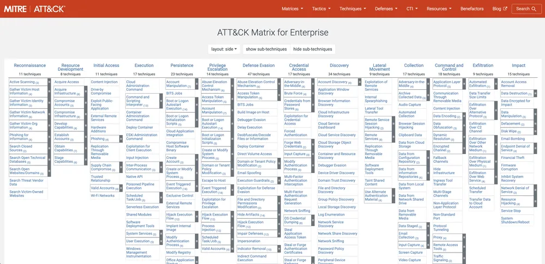The width and height of the screenshot is (545, 264).
Task: Expand the Impair Defenses sub-techniques handle
Action: pyautogui.click(x=279, y=234)
